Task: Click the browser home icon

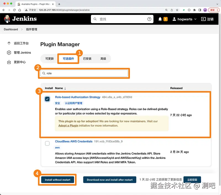Action: (x=20, y=10)
